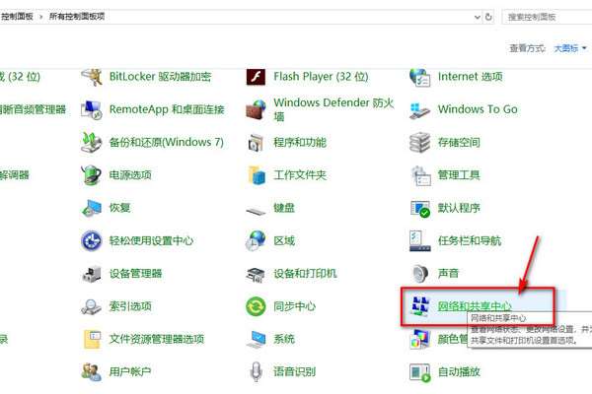
Task: Open the 存储空间 drives icon
Action: (420, 142)
